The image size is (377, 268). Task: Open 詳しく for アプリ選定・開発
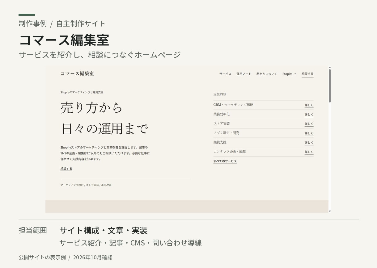309,133
